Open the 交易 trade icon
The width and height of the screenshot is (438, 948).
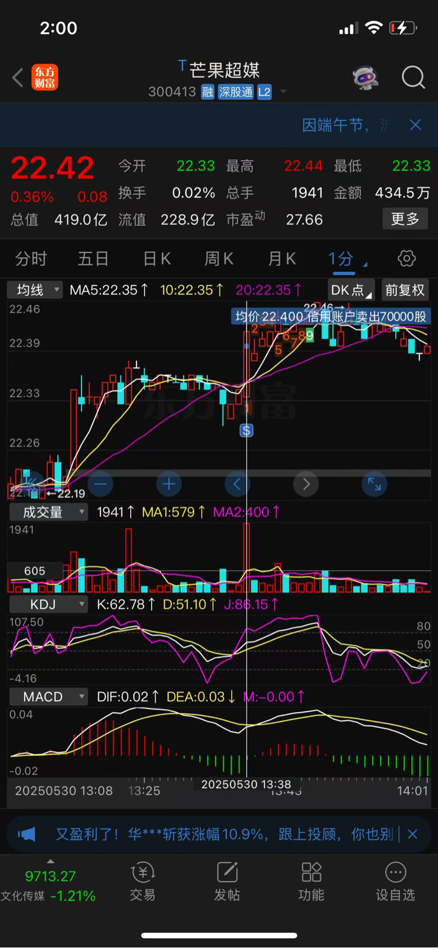tap(143, 881)
